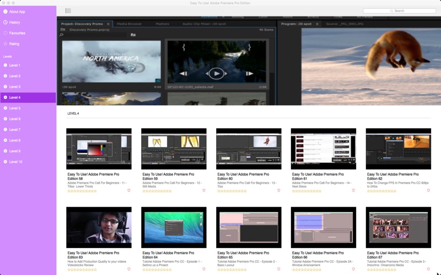Screen dimensions: 441x275
Task: Open the Edition 62 video thumbnail
Action: point(398,148)
